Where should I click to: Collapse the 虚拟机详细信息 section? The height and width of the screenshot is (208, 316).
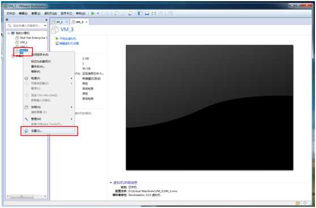pos(111,183)
